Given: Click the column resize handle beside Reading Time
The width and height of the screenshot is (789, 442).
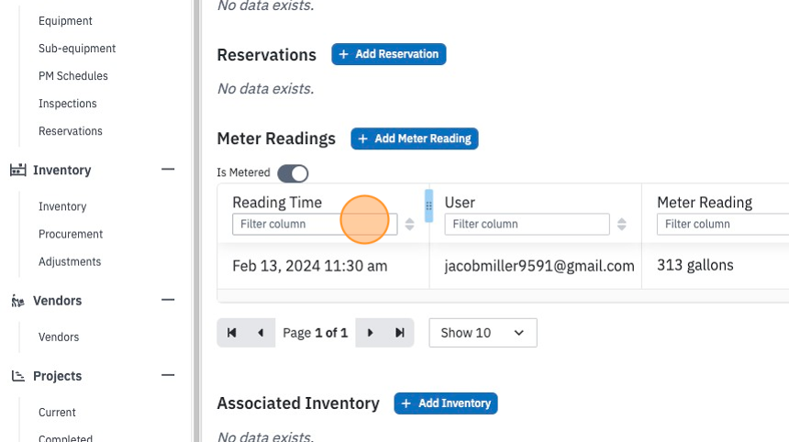Looking at the screenshot, I should [428, 205].
